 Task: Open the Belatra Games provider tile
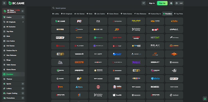pyautogui.click(x=117, y=54)
